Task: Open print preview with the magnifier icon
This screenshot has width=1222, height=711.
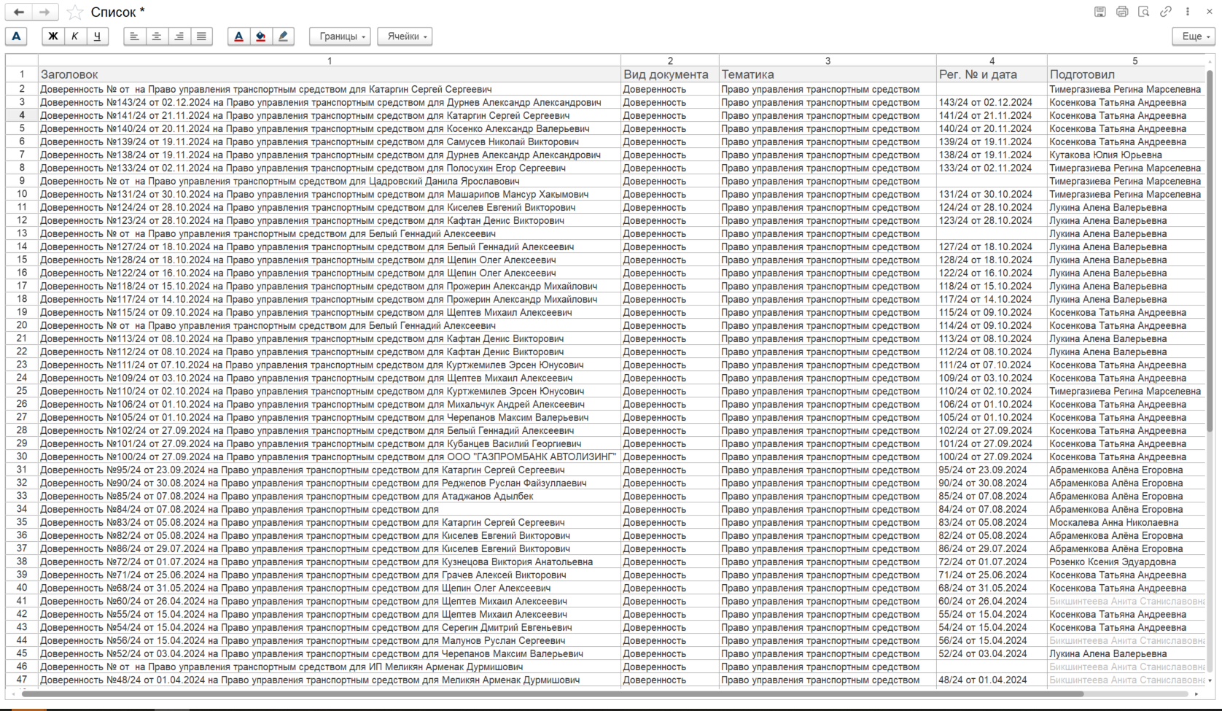Action: pyautogui.click(x=1144, y=12)
